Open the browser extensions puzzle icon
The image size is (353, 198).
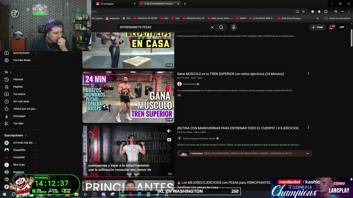(x=326, y=12)
